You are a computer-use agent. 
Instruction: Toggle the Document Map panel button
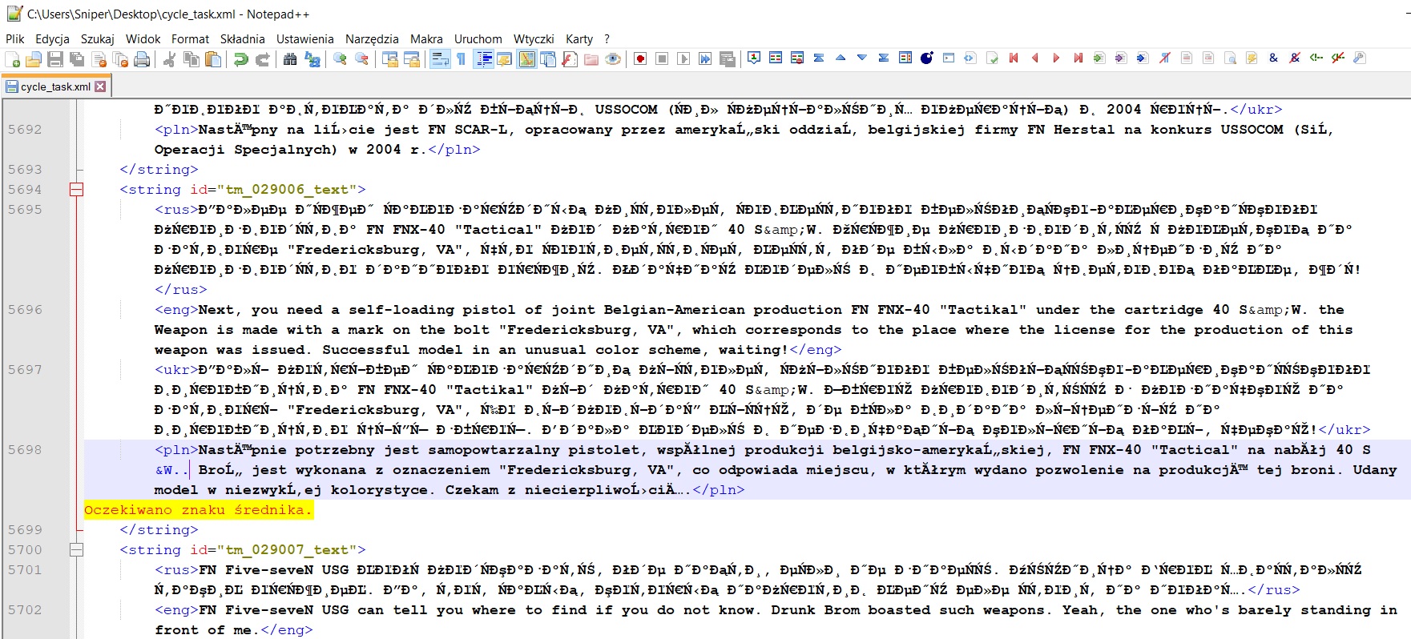pos(526,58)
